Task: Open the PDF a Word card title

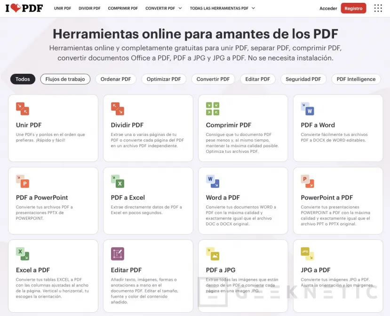Action: 318,125
